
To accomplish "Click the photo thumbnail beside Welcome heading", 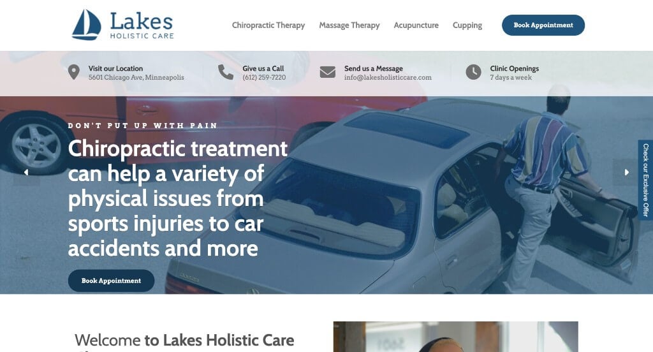I will (455, 337).
